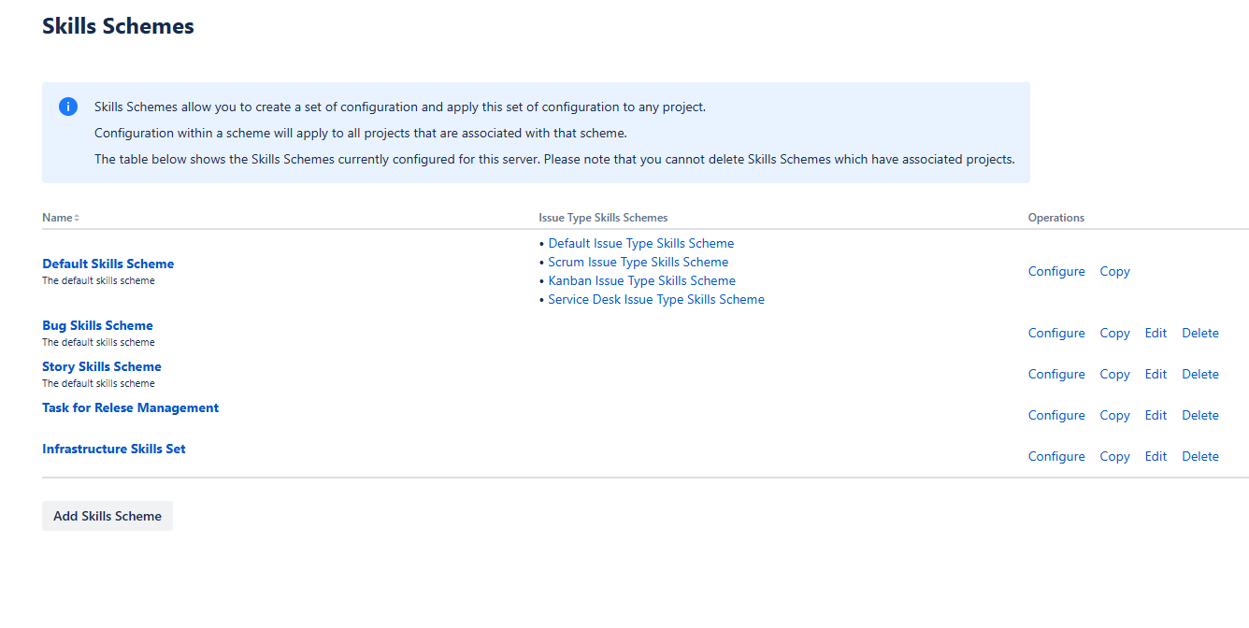Configure Infrastructure Skills Set
This screenshot has height=628, width=1249.
(1056, 456)
